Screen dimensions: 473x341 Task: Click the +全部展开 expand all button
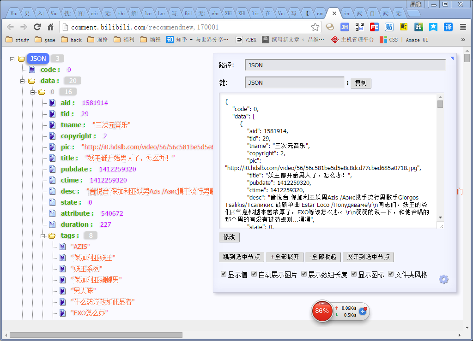point(285,257)
